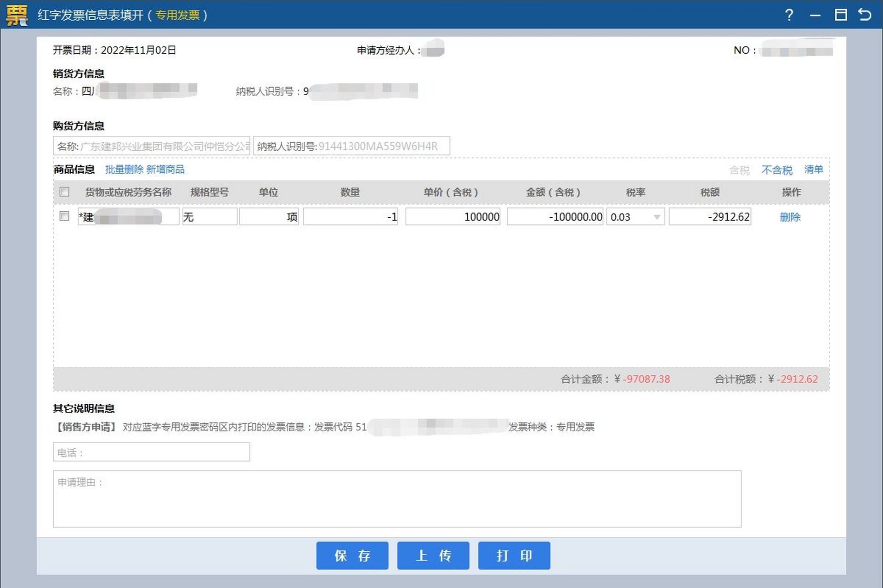The height and width of the screenshot is (588, 883).
Task: Open the tax rate 0.03 dropdown
Action: coord(635,217)
